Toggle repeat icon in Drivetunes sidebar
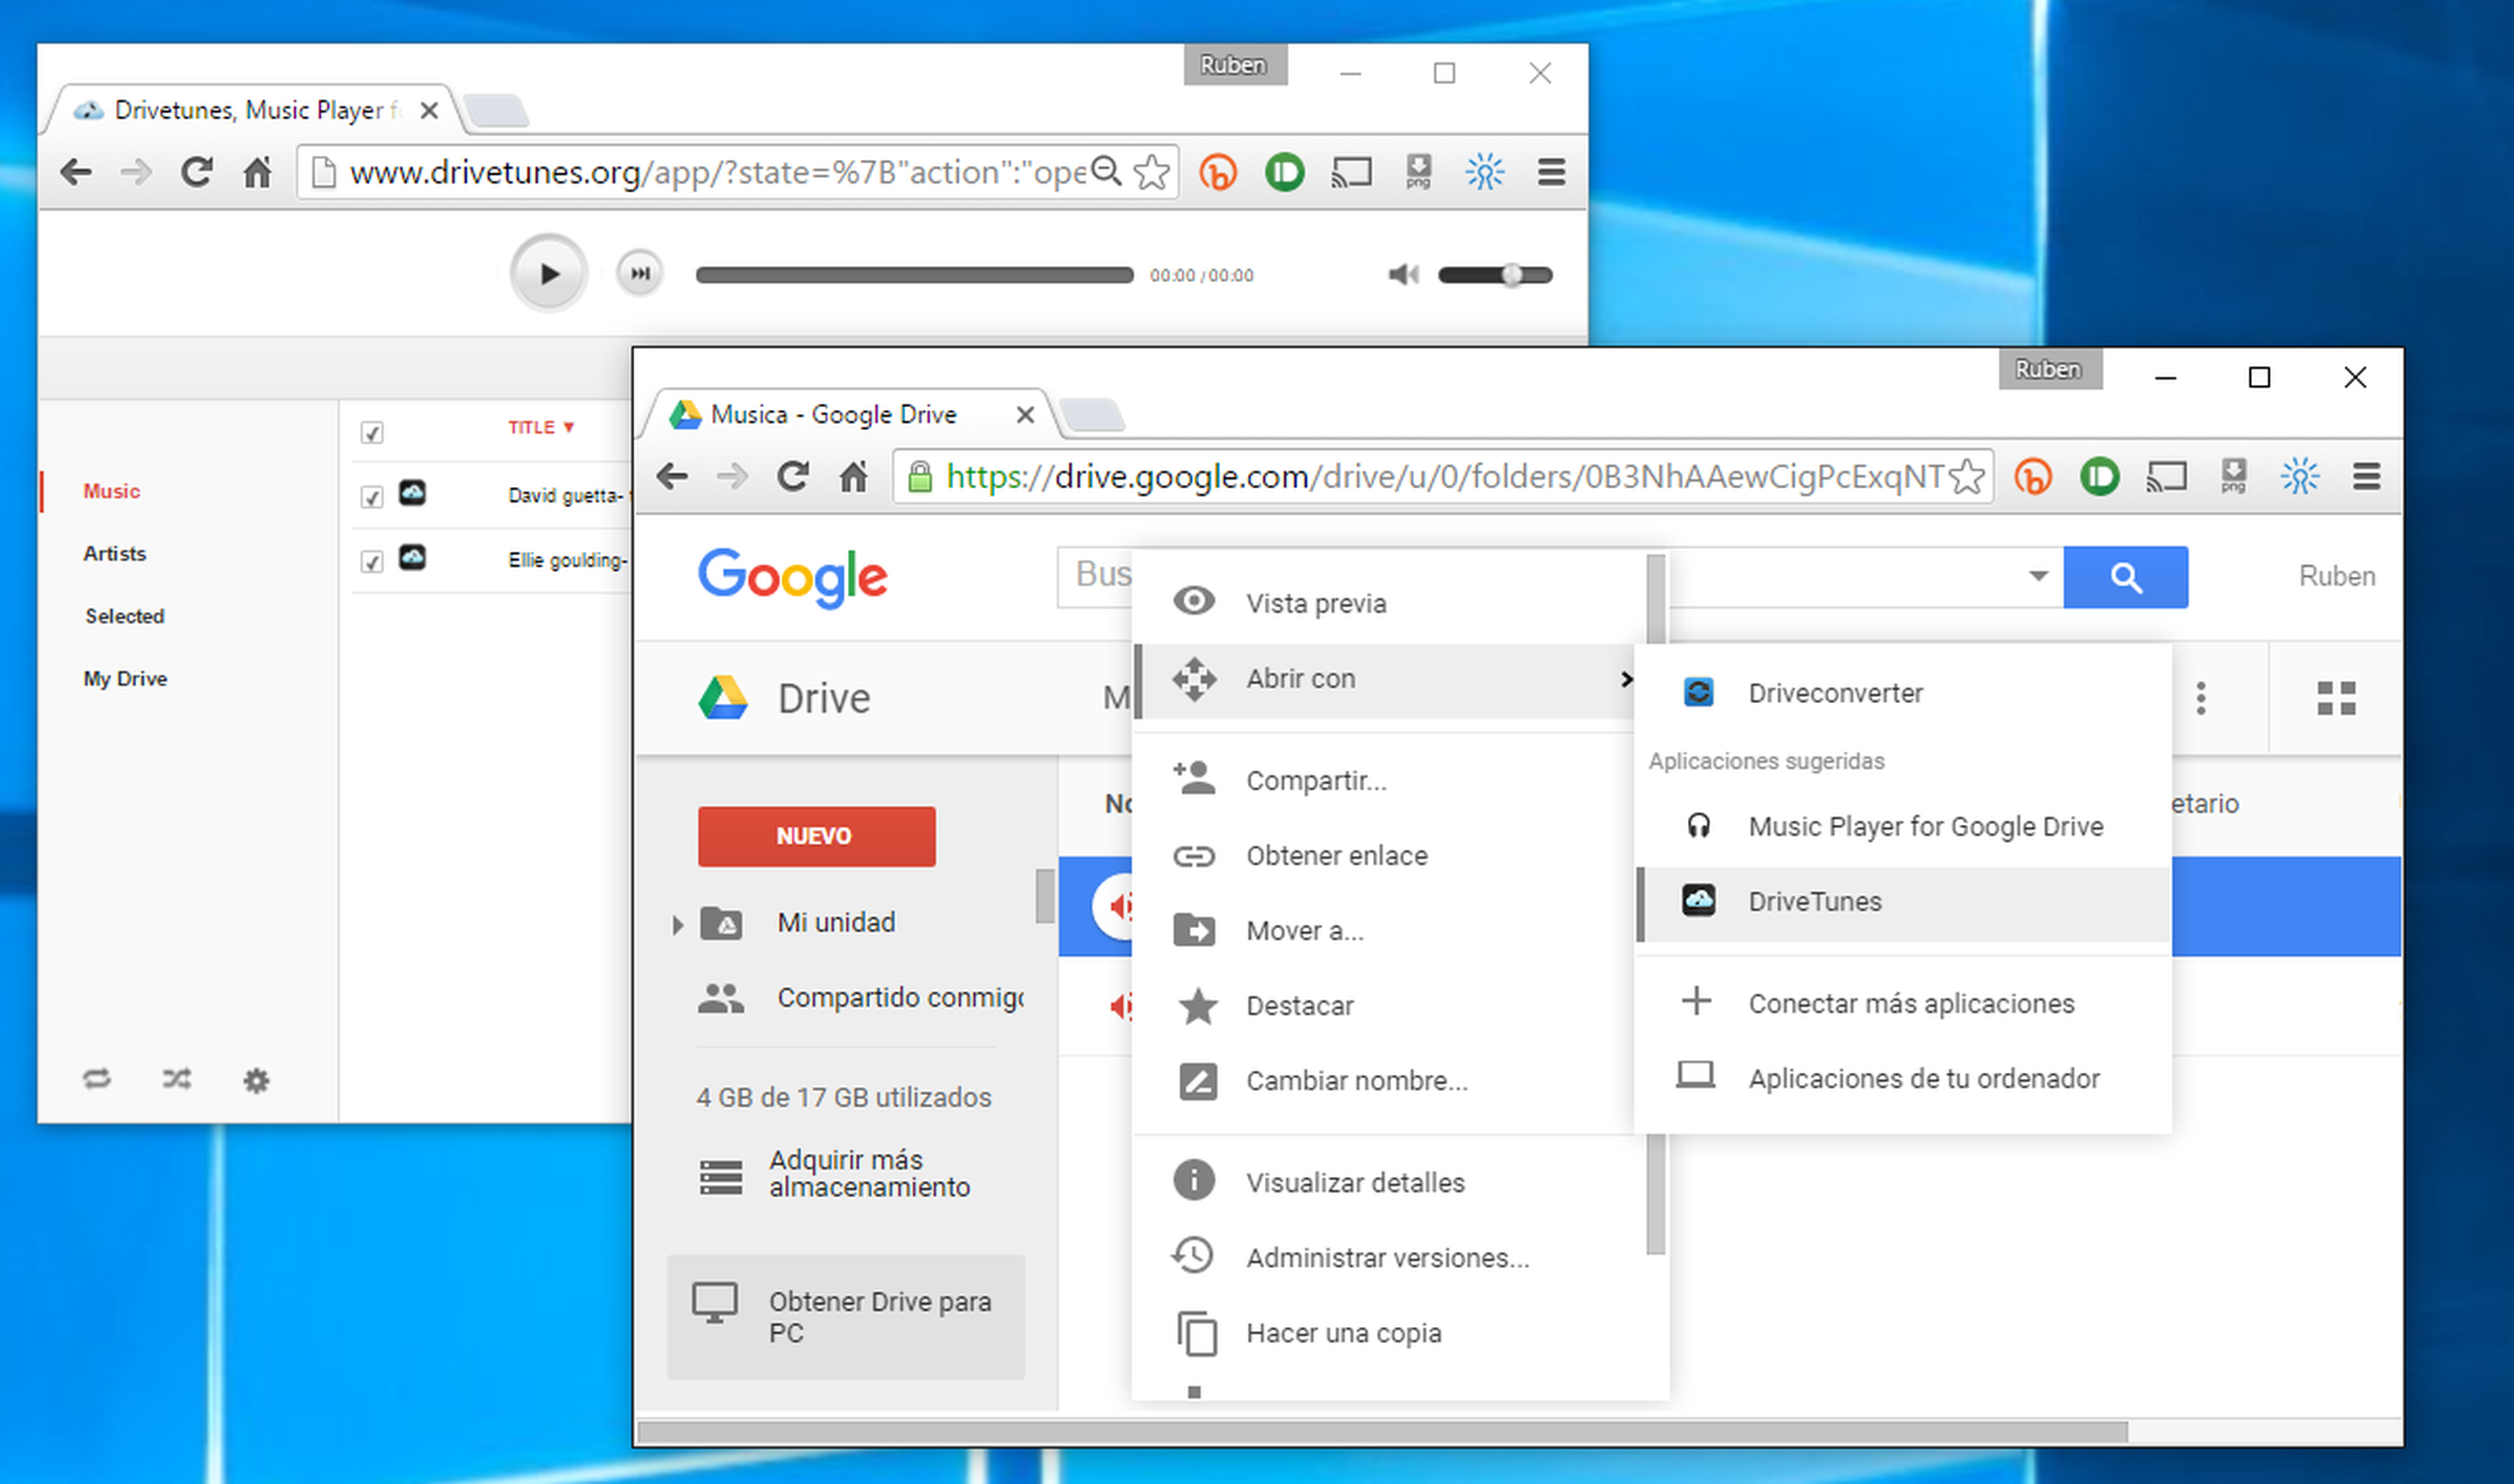Viewport: 2514px width, 1484px height. tap(97, 1079)
